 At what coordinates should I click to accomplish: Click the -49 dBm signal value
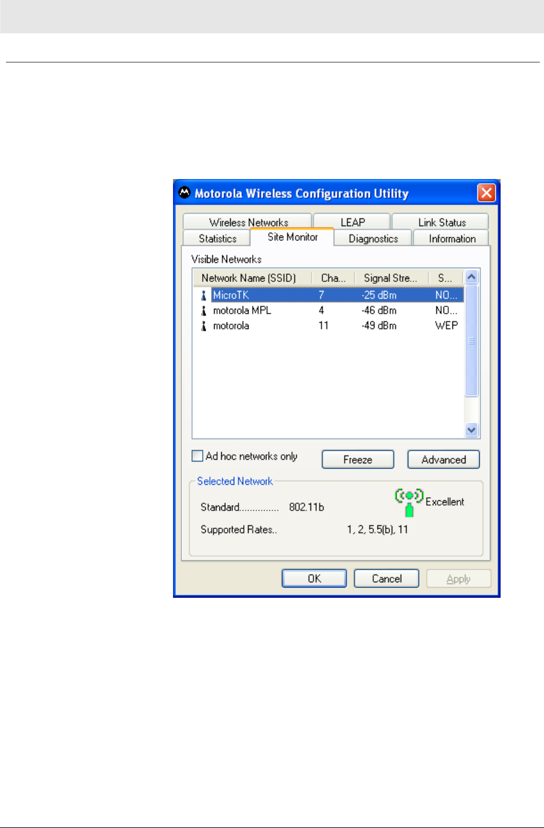coord(379,326)
